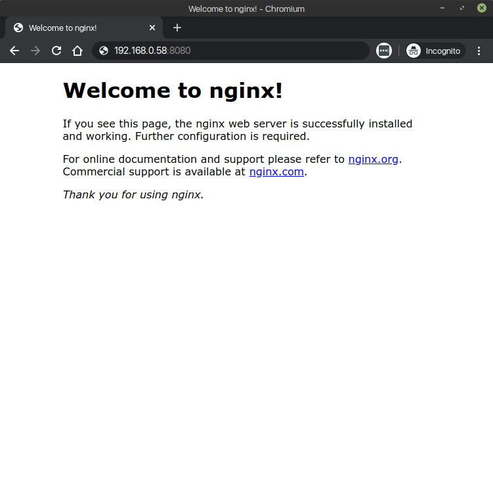Focus the address bar showing 192.168.0.58:8080
Image resolution: width=493 pixels, height=490 pixels.
pos(231,51)
